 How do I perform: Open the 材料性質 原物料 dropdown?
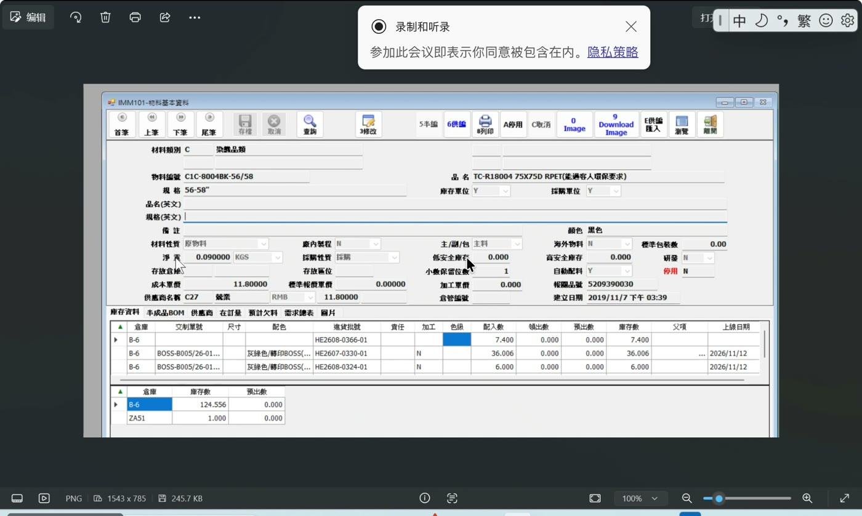[x=263, y=244]
